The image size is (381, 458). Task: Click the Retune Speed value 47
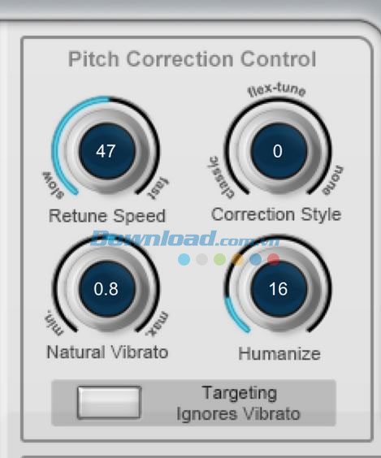click(106, 151)
